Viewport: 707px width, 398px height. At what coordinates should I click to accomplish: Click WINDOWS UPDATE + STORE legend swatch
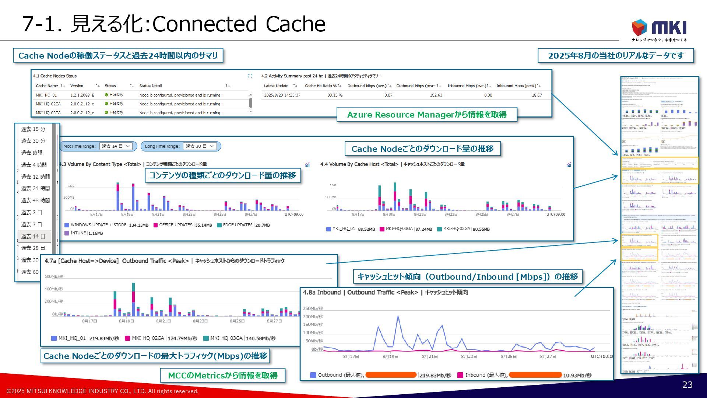[67, 225]
